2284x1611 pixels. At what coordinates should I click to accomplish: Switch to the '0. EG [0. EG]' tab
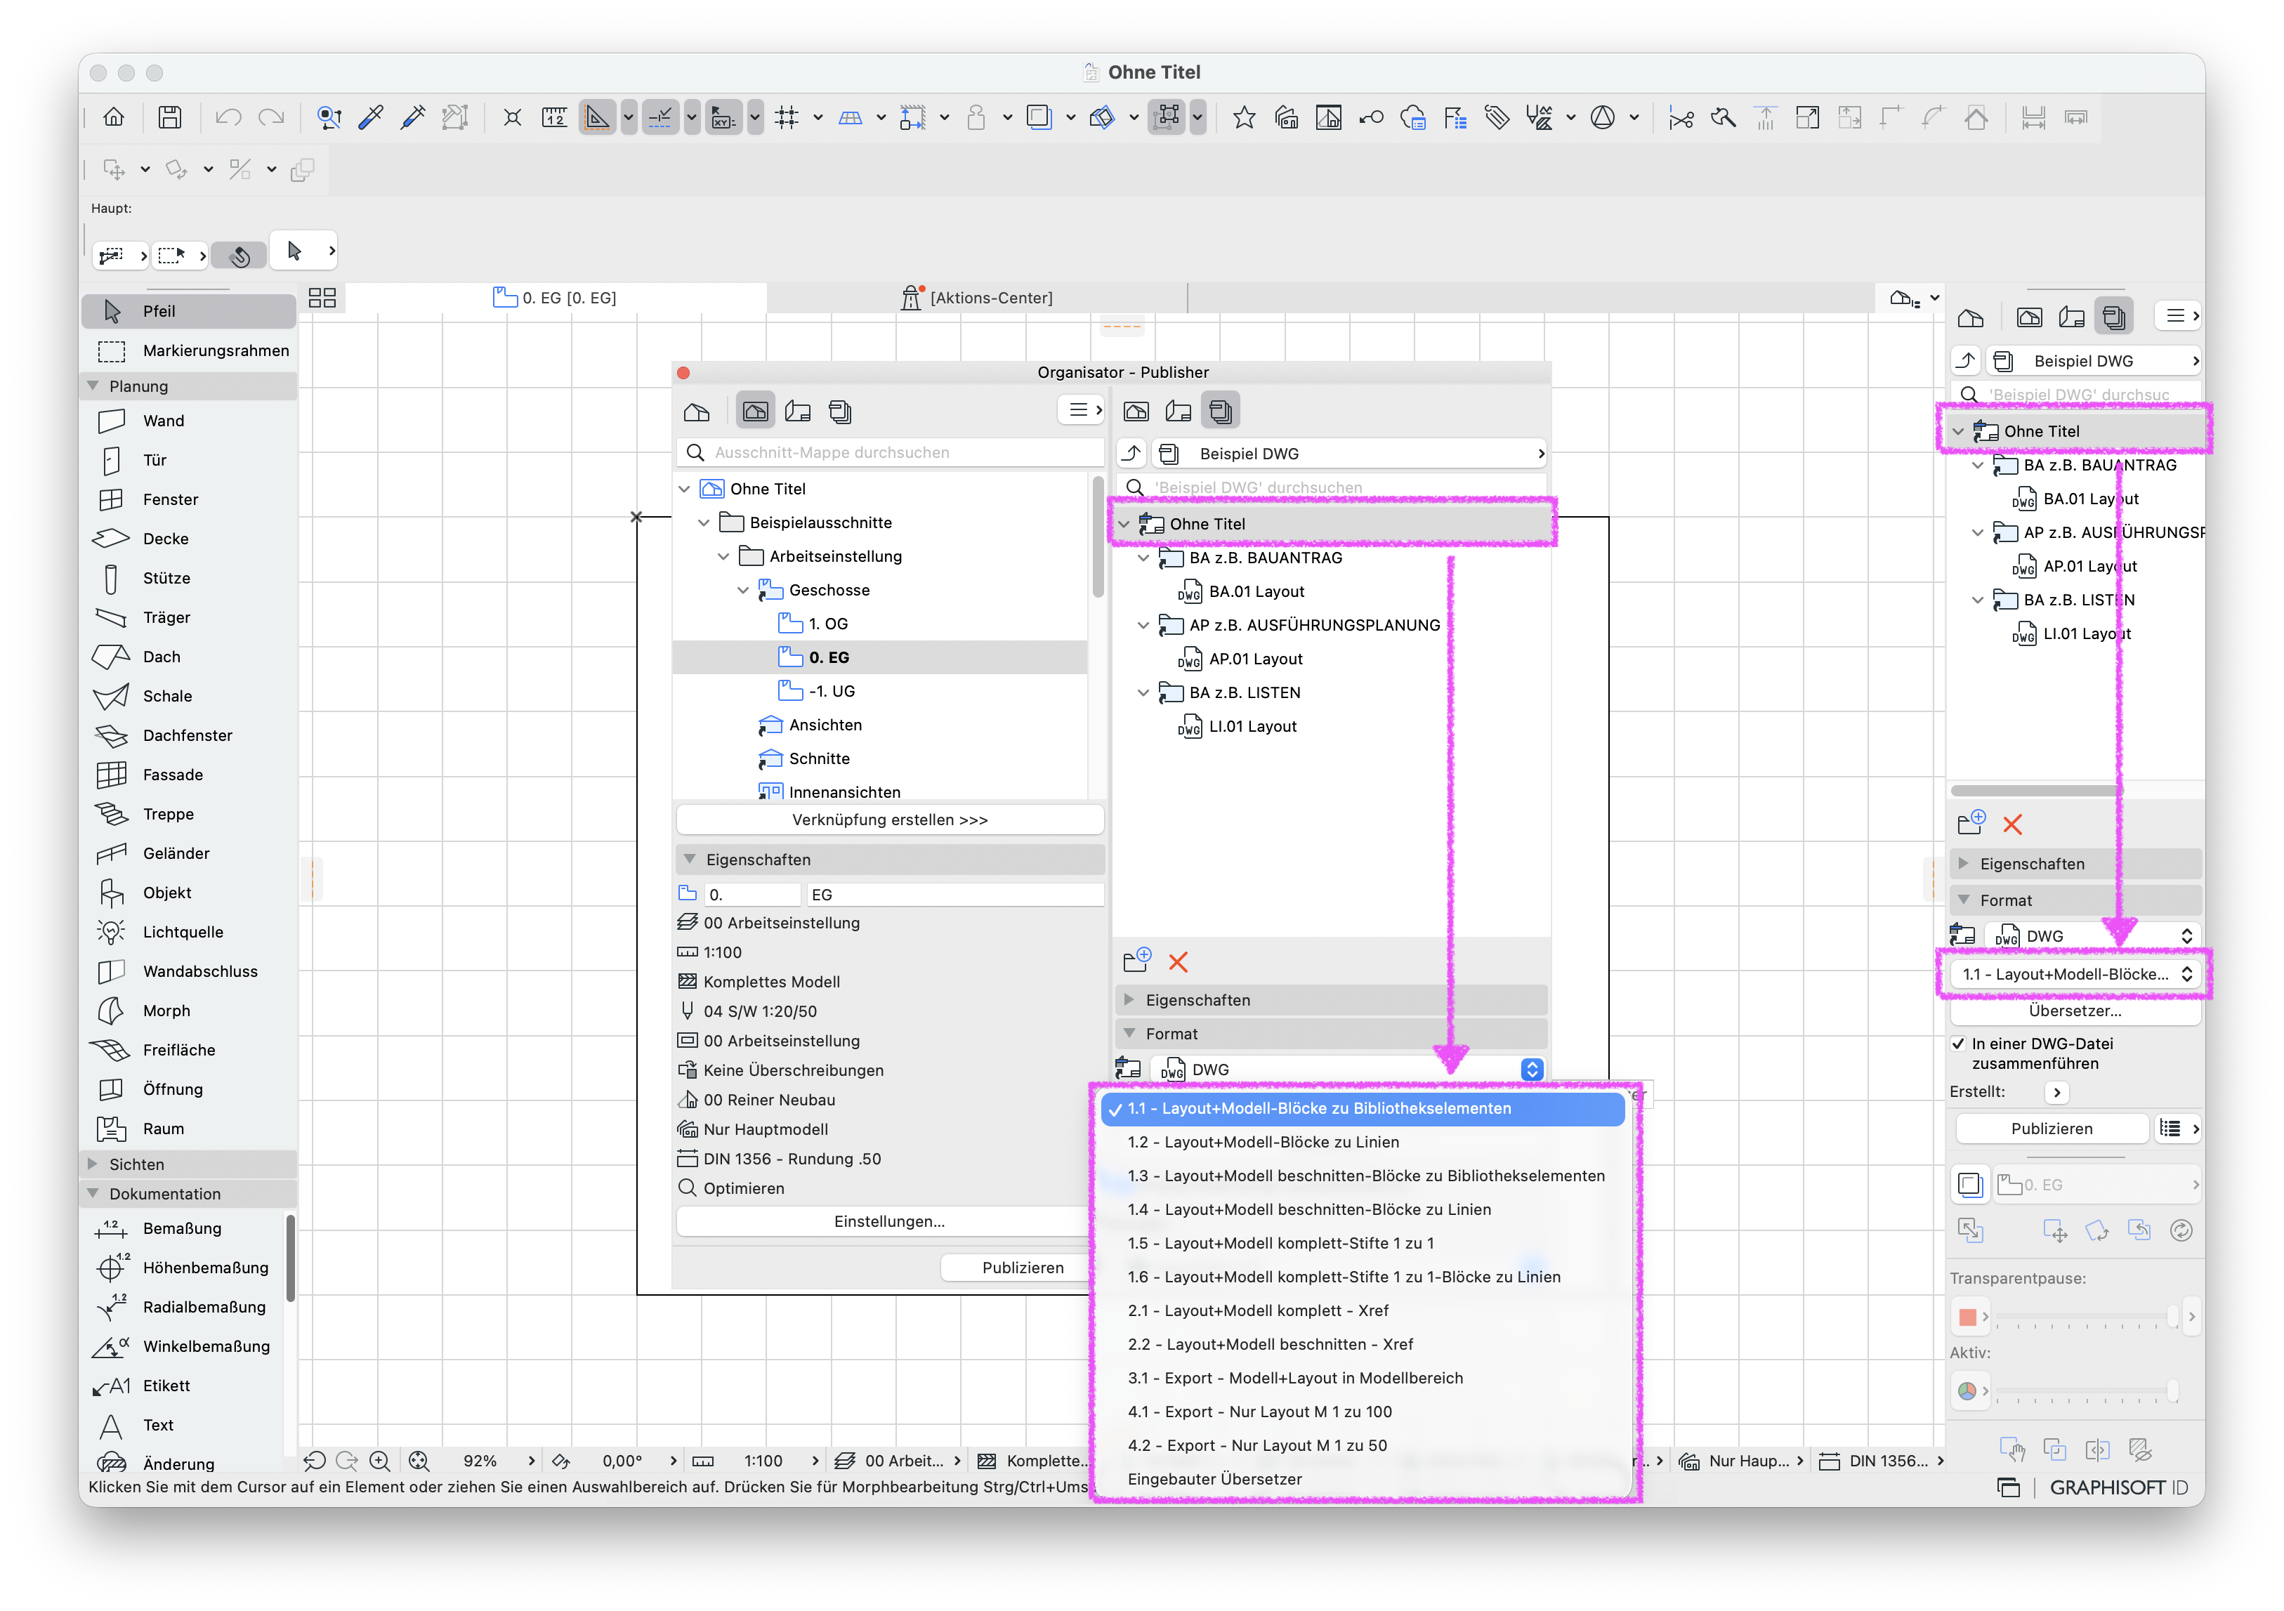click(555, 297)
